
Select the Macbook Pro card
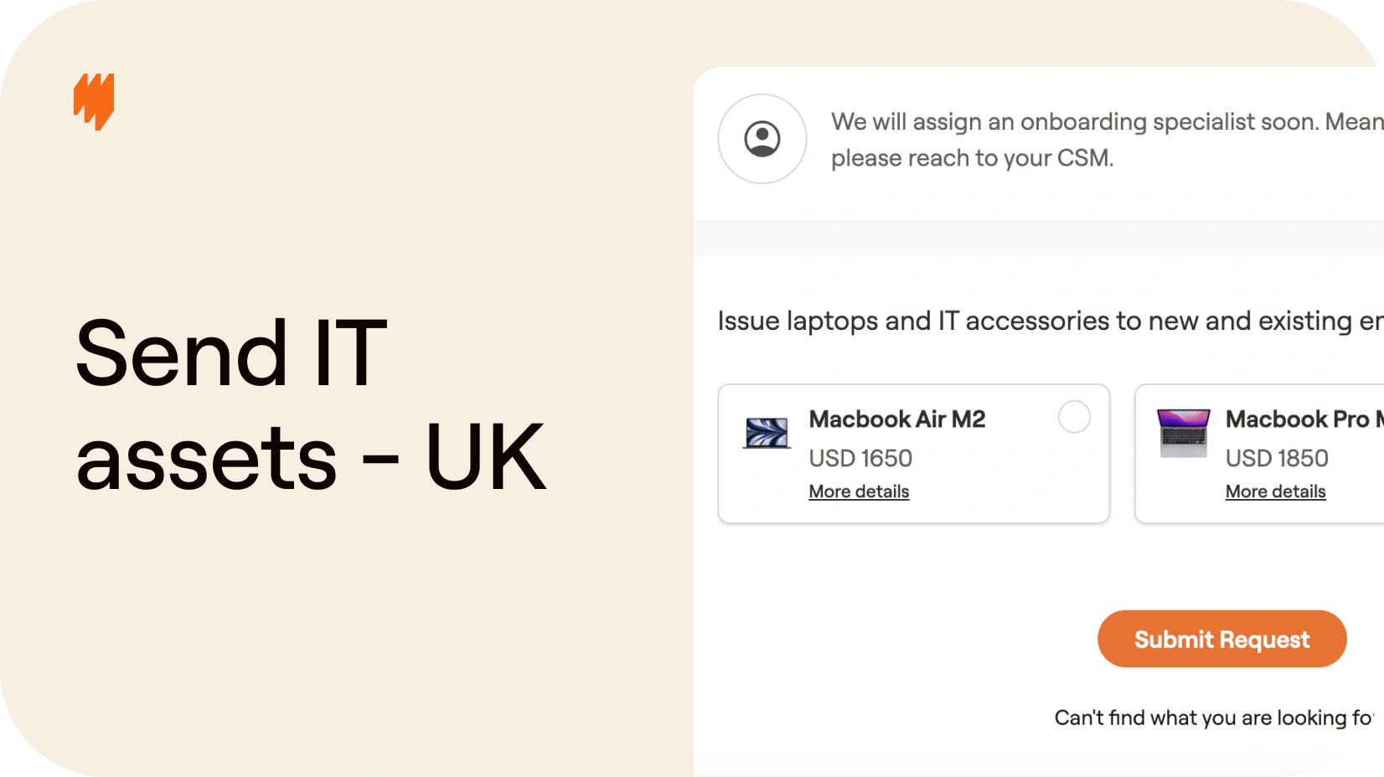tap(1259, 454)
